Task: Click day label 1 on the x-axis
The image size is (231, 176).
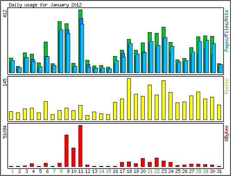Action: [13, 171]
